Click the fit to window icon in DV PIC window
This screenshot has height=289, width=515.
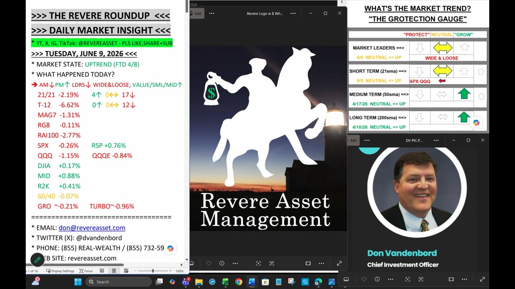pyautogui.click(x=451, y=279)
